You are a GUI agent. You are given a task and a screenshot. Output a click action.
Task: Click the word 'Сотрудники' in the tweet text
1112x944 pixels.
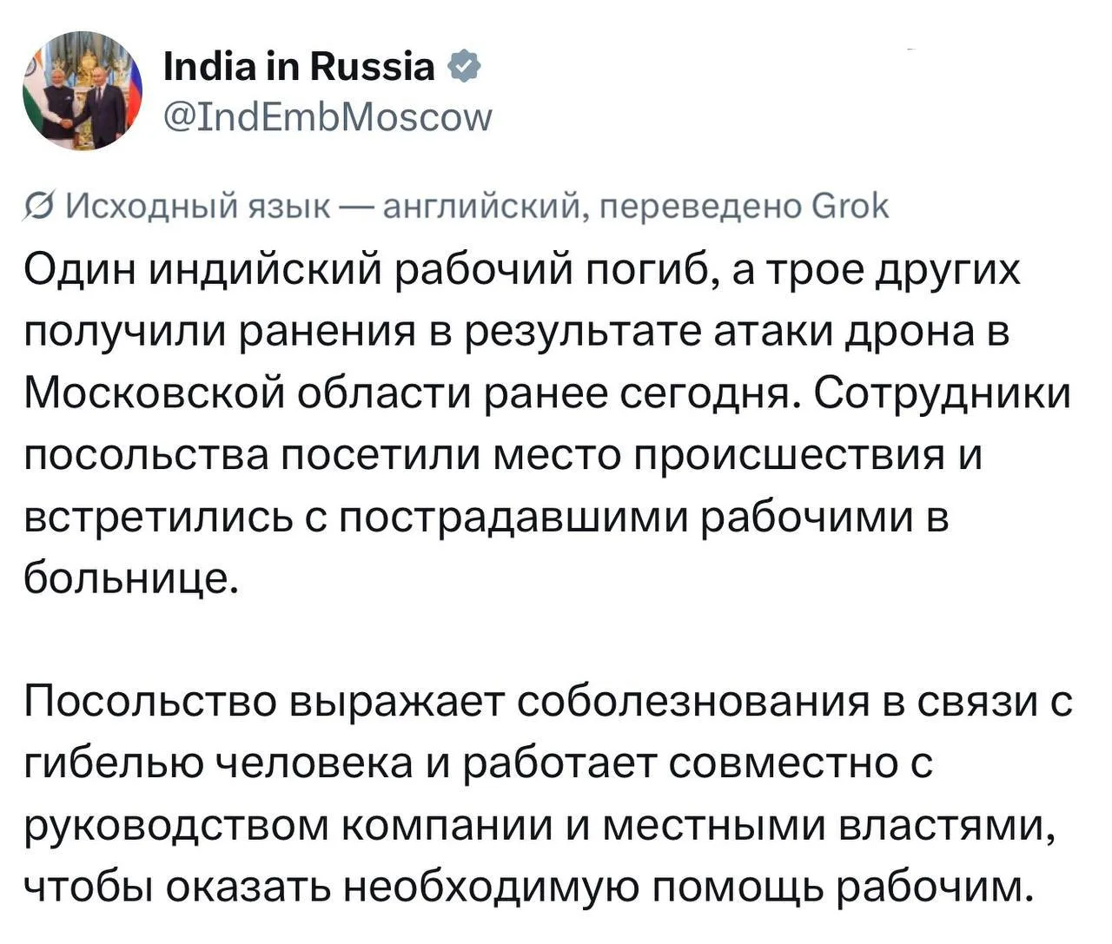943,394
